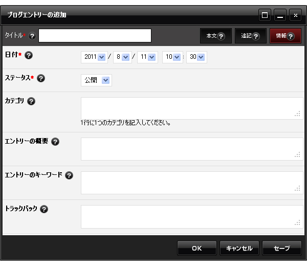Screen dimensions: 307x271
Task: Click the hint text 1行に1つのカテゴリを記入してください。
Action: point(125,123)
